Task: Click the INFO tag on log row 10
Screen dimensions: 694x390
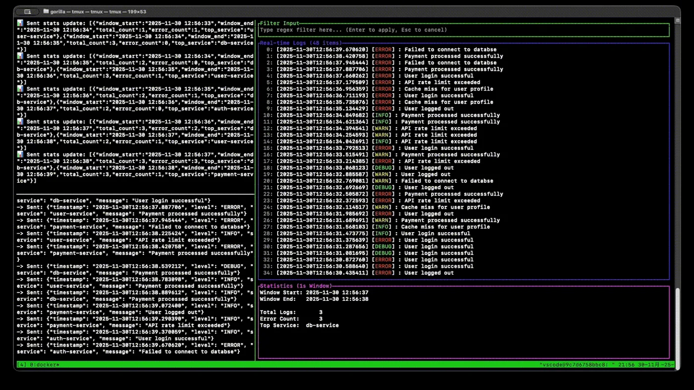Action: point(383,115)
